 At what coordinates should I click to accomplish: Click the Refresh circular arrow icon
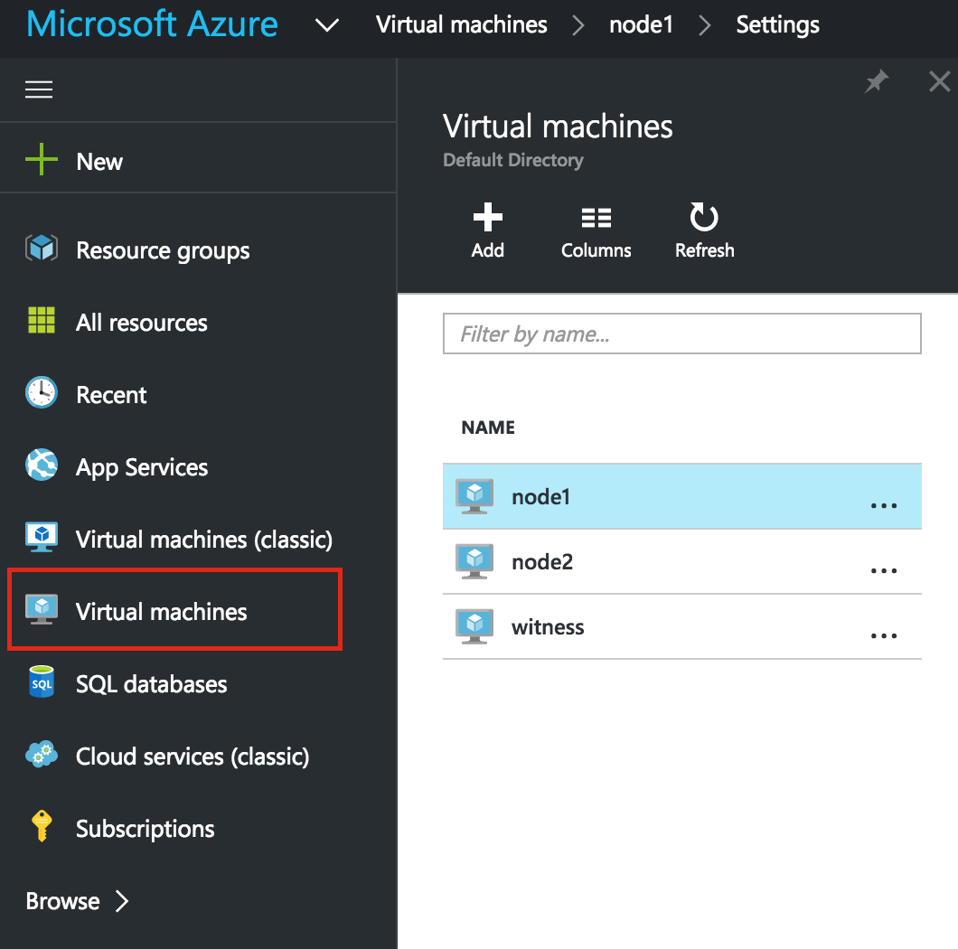704,216
